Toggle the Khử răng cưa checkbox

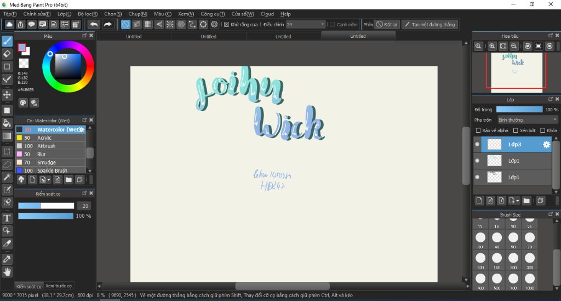226,24
